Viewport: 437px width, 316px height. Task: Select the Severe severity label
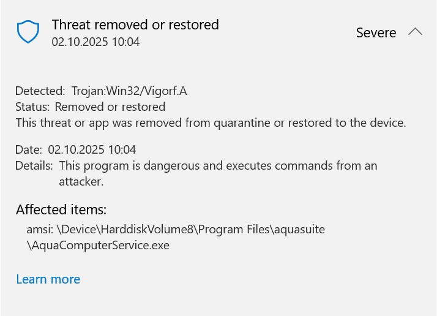point(376,32)
